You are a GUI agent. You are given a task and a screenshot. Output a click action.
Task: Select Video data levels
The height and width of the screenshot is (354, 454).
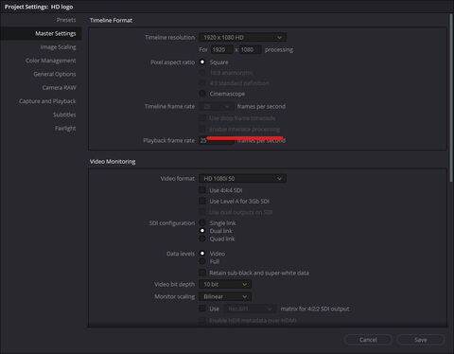tap(202, 254)
